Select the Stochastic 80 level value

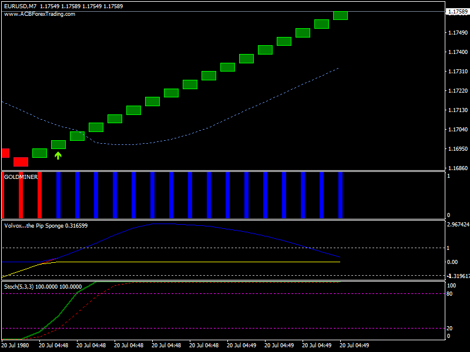[x=451, y=293]
